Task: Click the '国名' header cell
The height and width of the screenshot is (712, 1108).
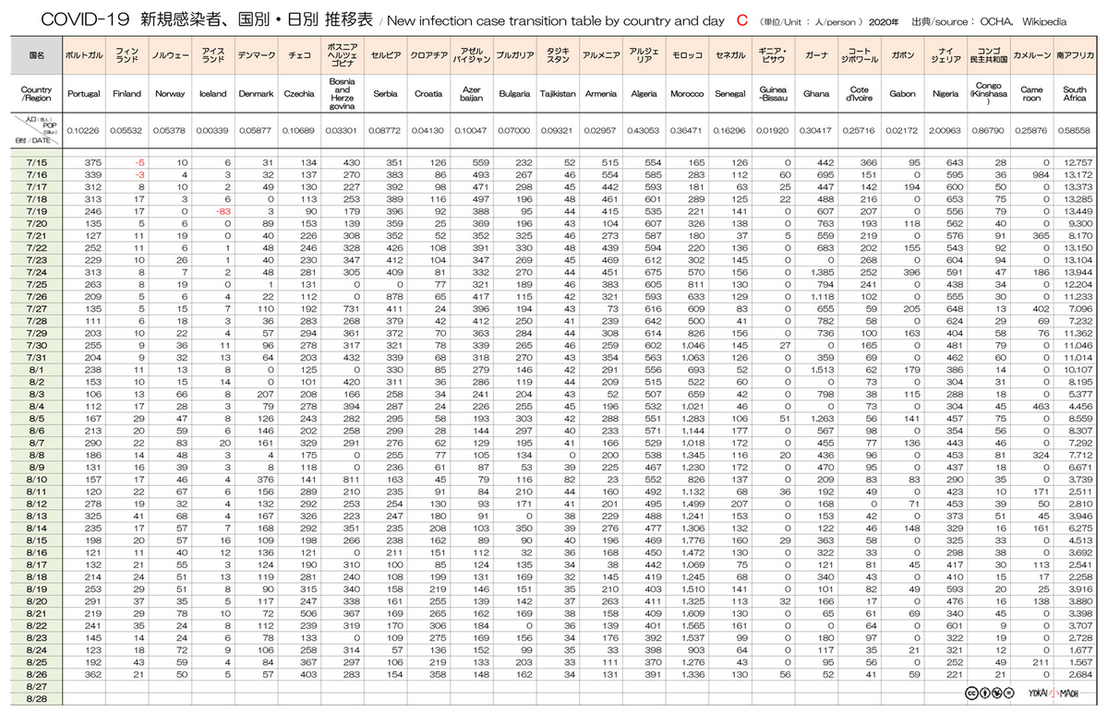Action: pyautogui.click(x=37, y=56)
